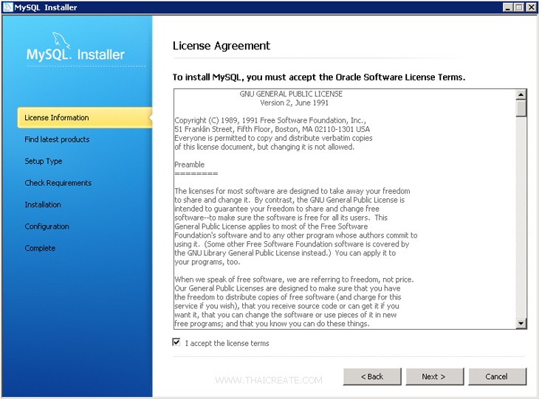Select the Complete step

click(x=40, y=248)
